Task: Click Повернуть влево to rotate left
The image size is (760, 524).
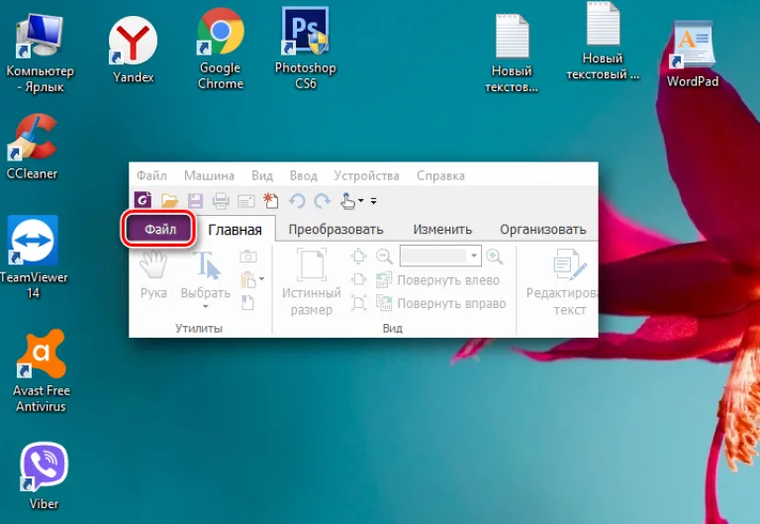Action: click(437, 280)
